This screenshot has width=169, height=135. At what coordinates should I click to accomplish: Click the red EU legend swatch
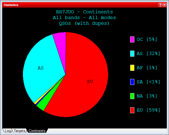pos(132,110)
